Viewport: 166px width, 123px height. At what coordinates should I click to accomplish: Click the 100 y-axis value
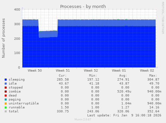click(x=17, y=53)
